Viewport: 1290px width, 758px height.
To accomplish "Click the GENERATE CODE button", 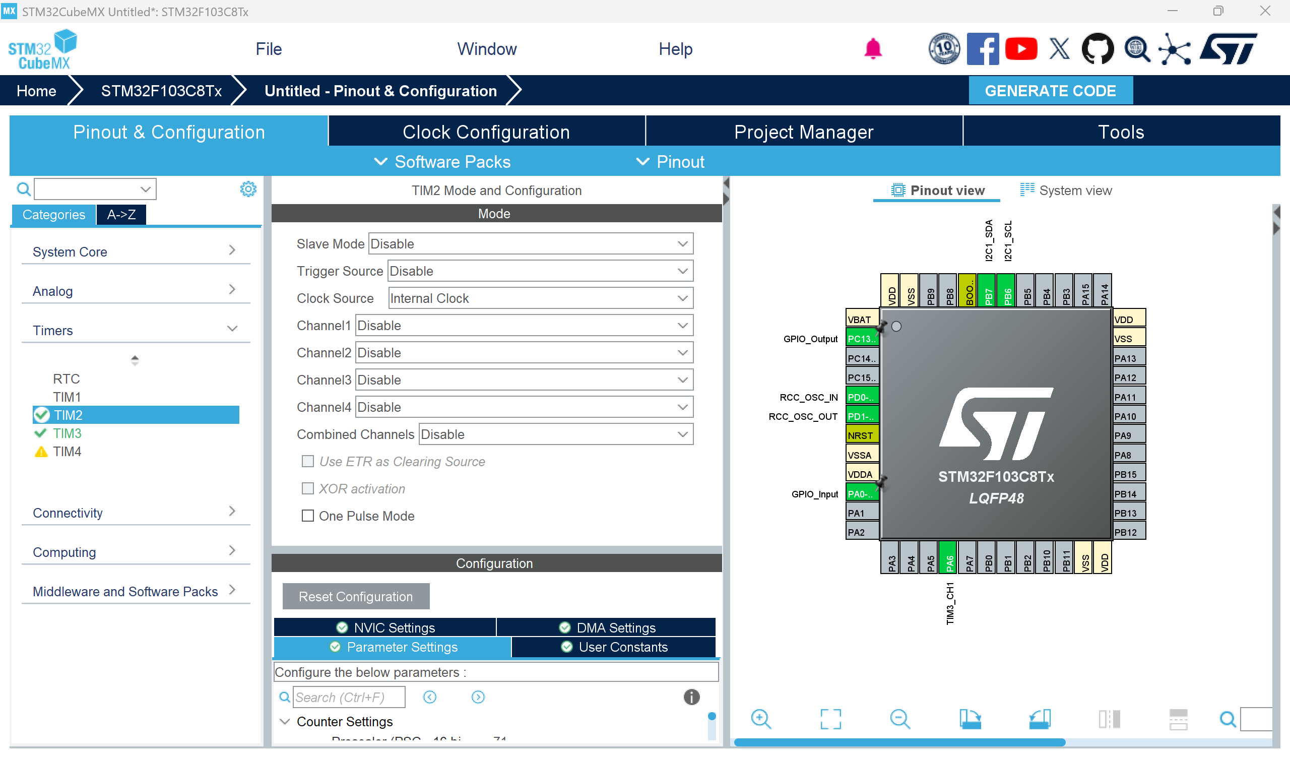I will [1051, 91].
